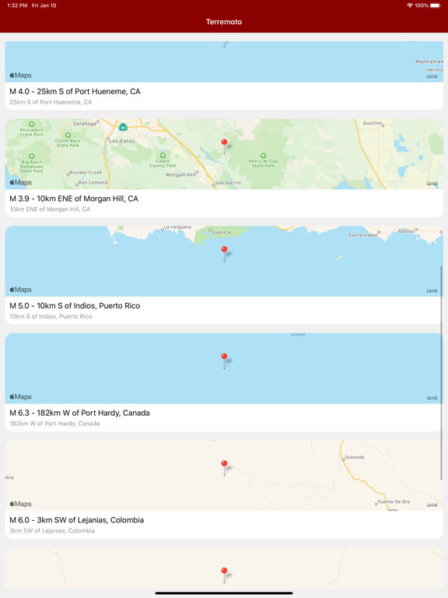This screenshot has width=448, height=598.
Task: Tap subtitle 182km W of Port Hardy, Canada
Action: [x=54, y=424]
